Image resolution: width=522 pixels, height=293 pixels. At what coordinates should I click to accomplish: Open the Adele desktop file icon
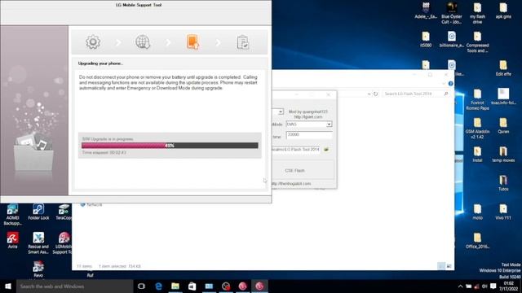[426, 11]
